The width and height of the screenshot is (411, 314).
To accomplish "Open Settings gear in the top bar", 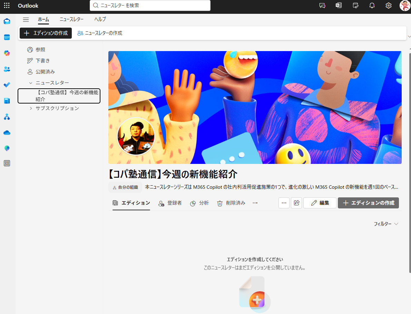I will [389, 6].
